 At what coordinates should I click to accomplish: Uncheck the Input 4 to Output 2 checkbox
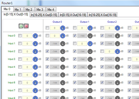[x=102, y=67]
